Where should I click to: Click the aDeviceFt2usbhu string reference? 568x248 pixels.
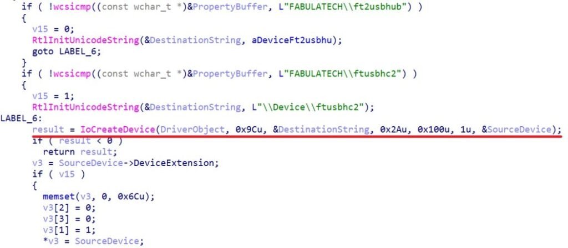point(293,40)
